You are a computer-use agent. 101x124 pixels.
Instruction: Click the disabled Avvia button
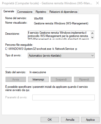click(16, 79)
